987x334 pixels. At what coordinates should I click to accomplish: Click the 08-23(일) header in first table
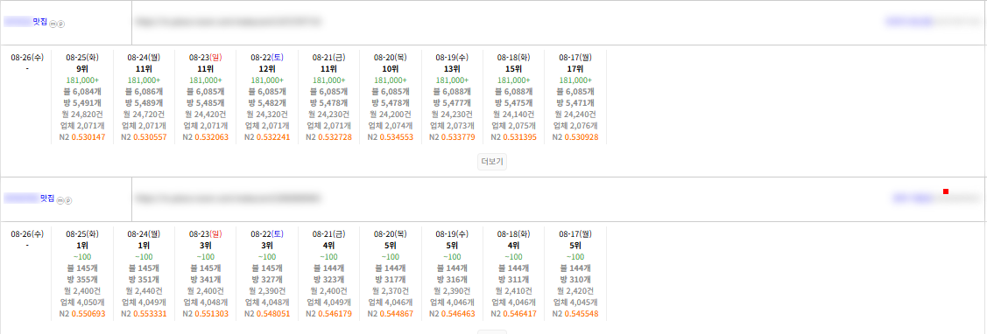[x=205, y=57]
